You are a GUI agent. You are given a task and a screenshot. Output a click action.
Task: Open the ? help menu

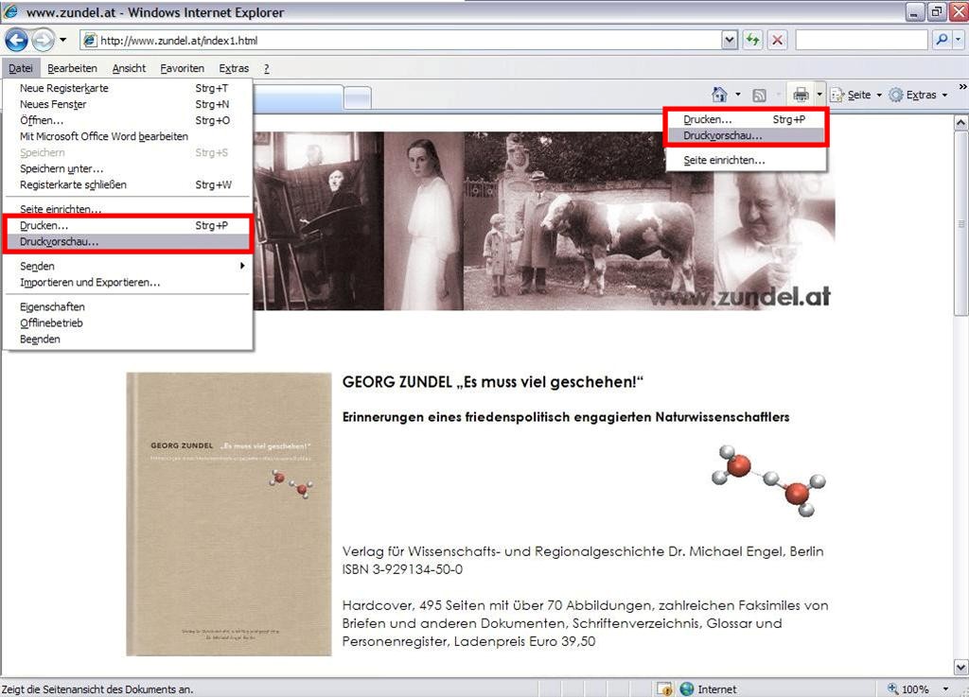(266, 68)
